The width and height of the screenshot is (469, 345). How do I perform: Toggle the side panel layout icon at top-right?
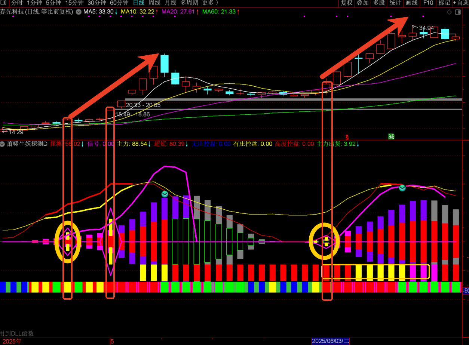coord(458,12)
